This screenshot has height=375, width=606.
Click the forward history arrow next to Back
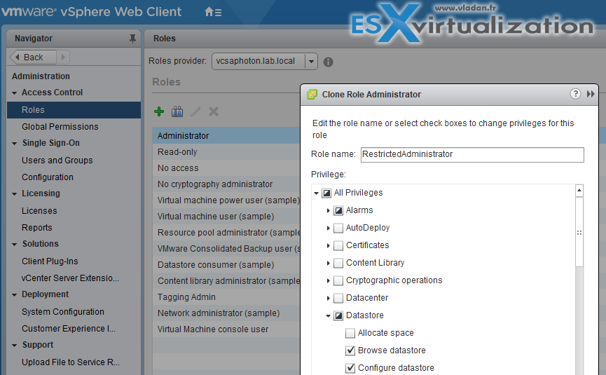click(63, 57)
